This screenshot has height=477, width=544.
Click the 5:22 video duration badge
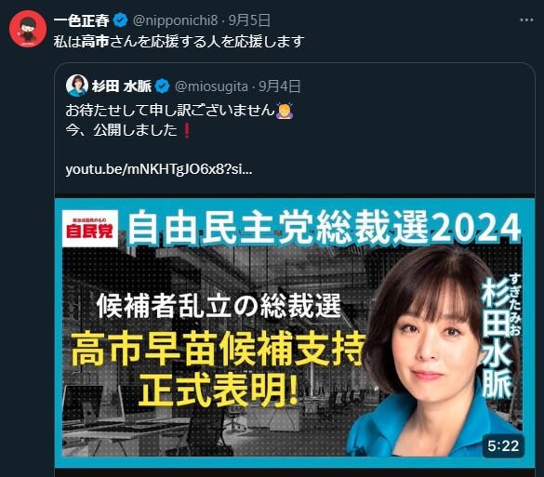(503, 445)
